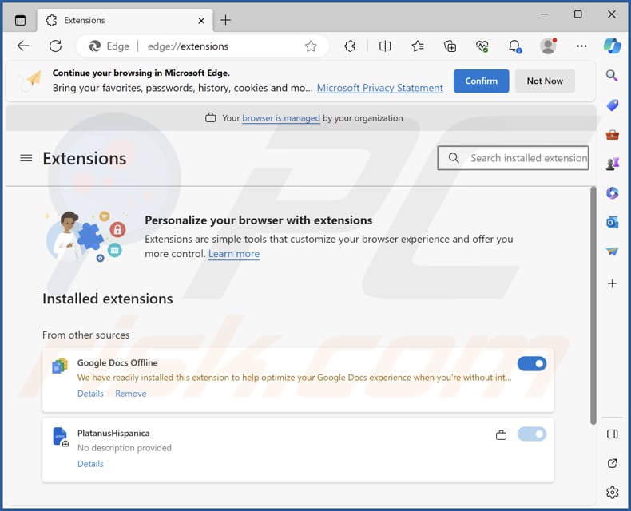Screen dimensions: 631x511
Task: Add this page to favorites star
Action: click(x=311, y=46)
